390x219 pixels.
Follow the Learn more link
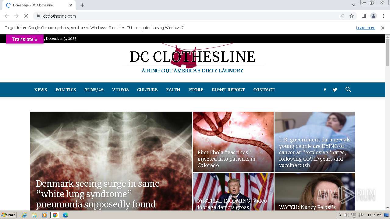click(366, 28)
